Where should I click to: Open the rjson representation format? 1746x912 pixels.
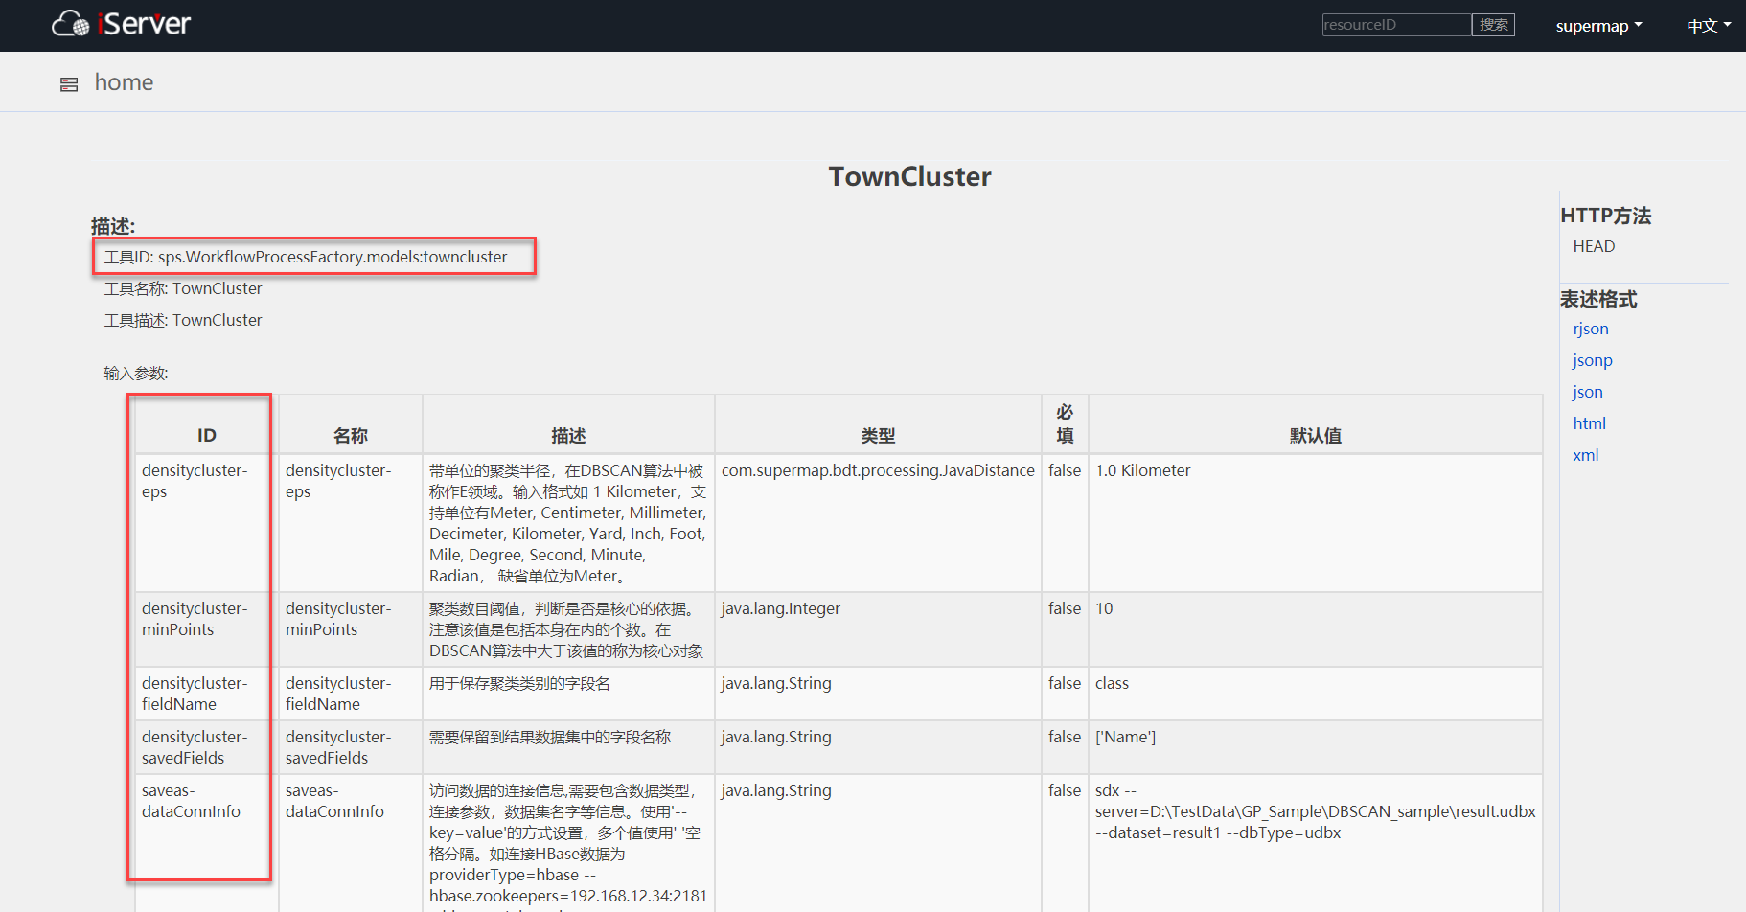(1590, 329)
